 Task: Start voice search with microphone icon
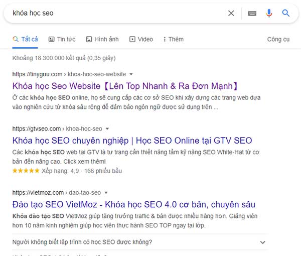(269, 13)
